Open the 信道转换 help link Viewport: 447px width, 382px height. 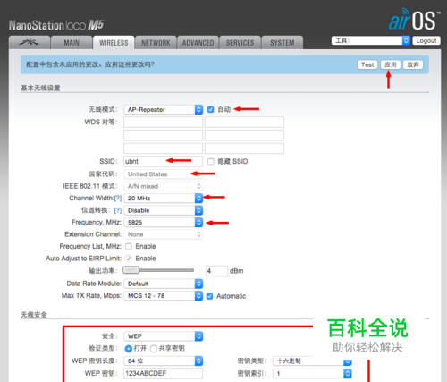click(118, 210)
